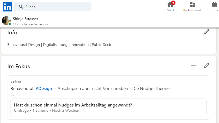
Task: Click the Im Fokus section heading
Action: [18, 66]
